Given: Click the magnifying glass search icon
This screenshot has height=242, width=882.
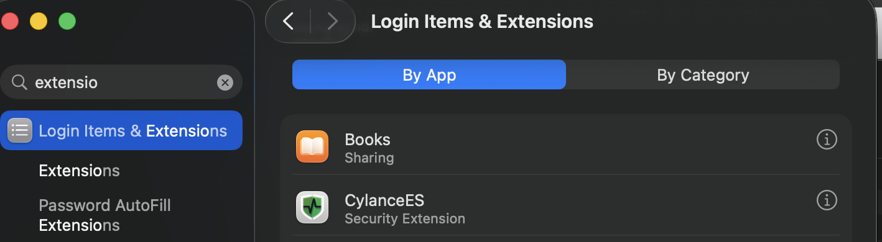Looking at the screenshot, I should pyautogui.click(x=20, y=83).
